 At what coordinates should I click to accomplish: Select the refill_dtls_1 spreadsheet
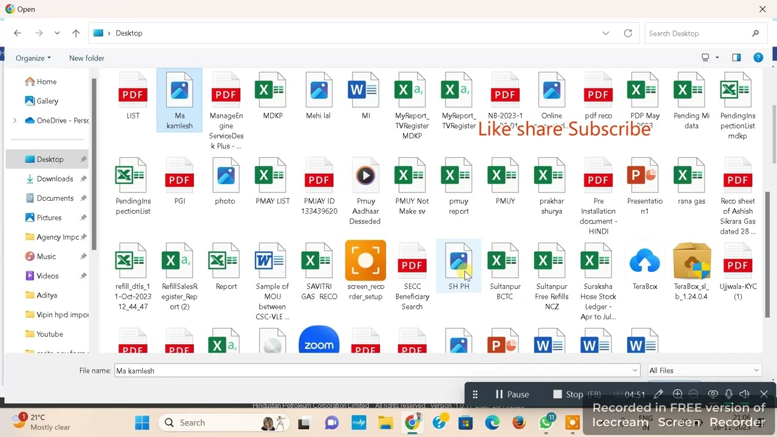133,277
